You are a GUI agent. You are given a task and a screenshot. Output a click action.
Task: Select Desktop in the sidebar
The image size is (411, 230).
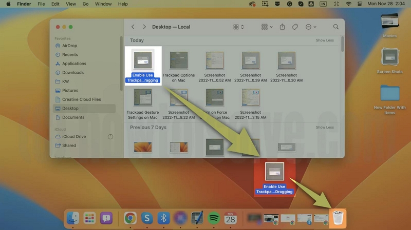84,109
